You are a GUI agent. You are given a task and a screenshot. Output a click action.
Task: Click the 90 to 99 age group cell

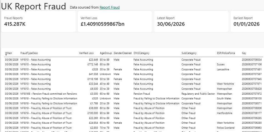pyautogui.click(x=104, y=113)
